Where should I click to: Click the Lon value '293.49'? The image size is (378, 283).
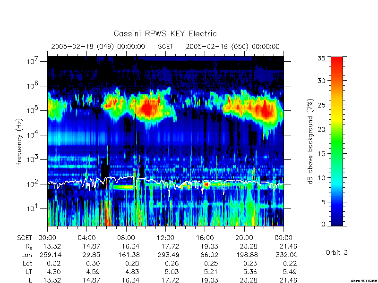[x=168, y=255]
